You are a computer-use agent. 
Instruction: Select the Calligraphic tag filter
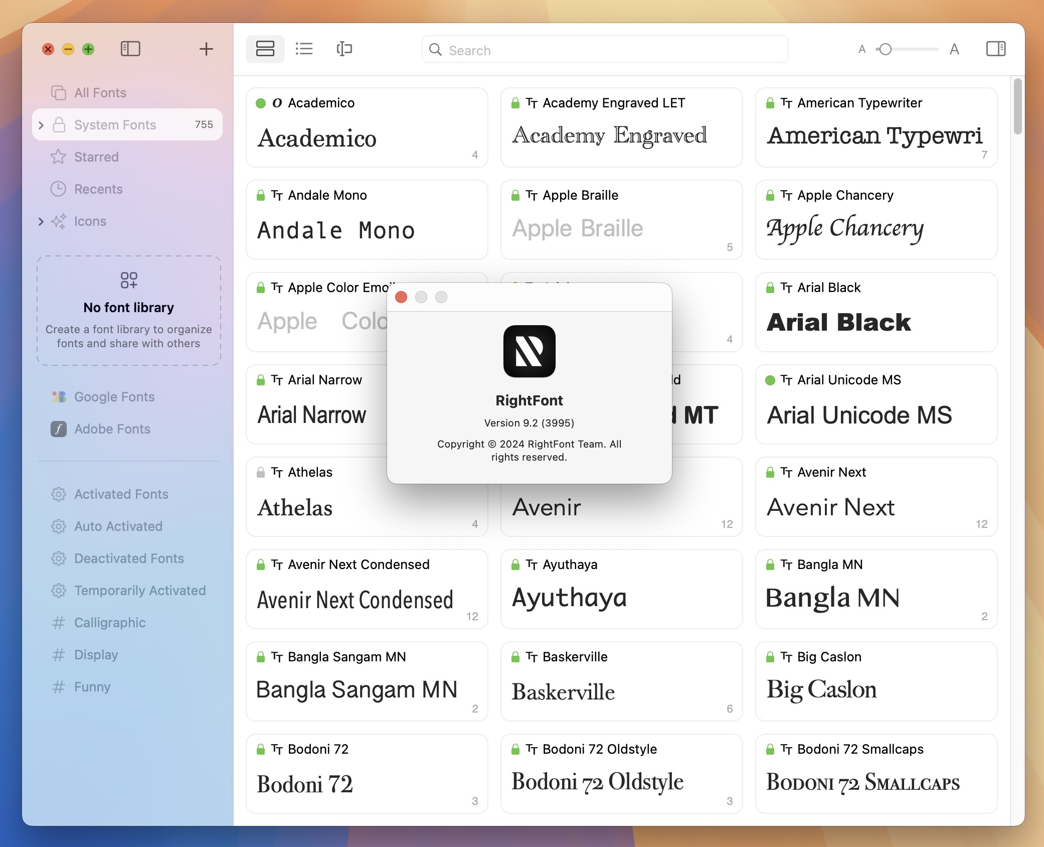pos(110,621)
